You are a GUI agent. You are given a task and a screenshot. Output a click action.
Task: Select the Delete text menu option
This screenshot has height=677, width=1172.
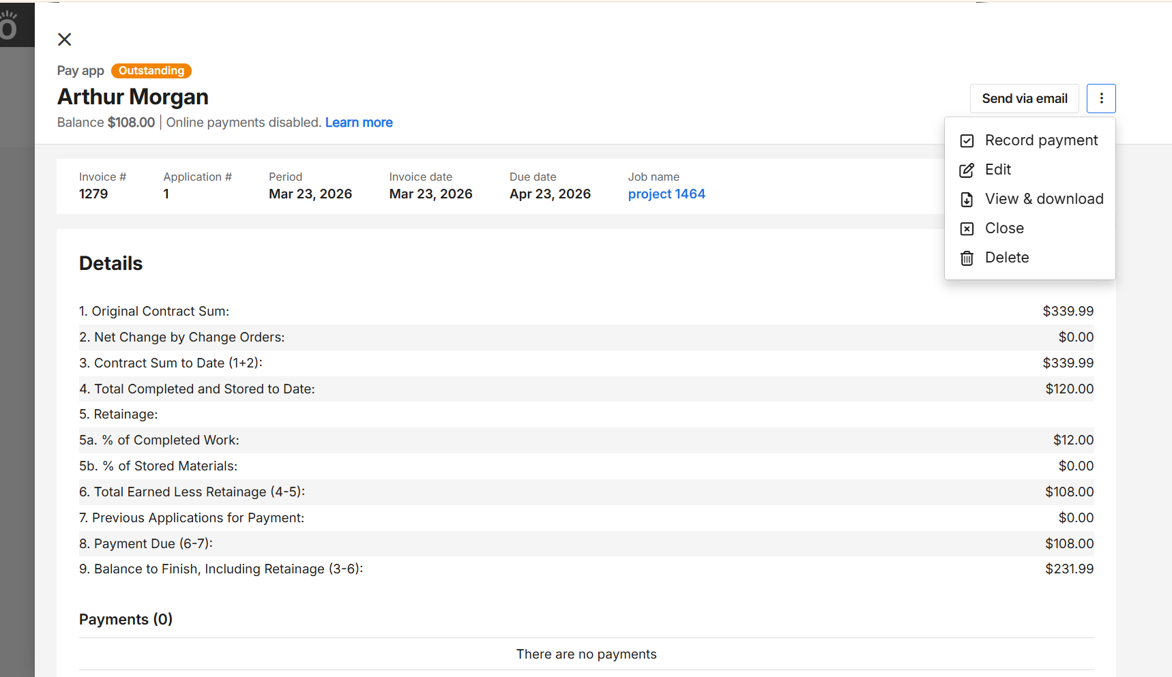[1007, 258]
